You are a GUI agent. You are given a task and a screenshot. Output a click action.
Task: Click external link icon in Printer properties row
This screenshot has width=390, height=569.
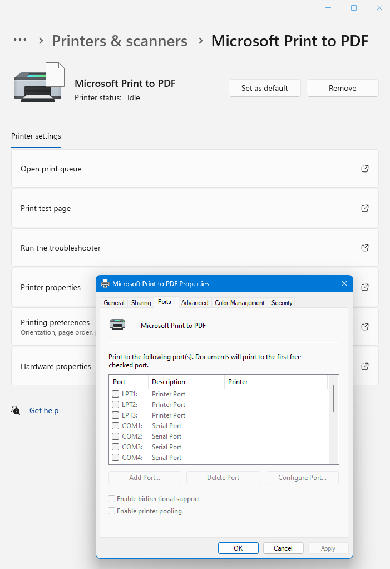coord(364,287)
